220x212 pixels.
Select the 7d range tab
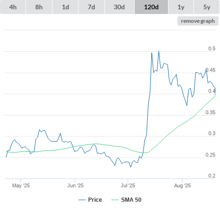(91, 7)
